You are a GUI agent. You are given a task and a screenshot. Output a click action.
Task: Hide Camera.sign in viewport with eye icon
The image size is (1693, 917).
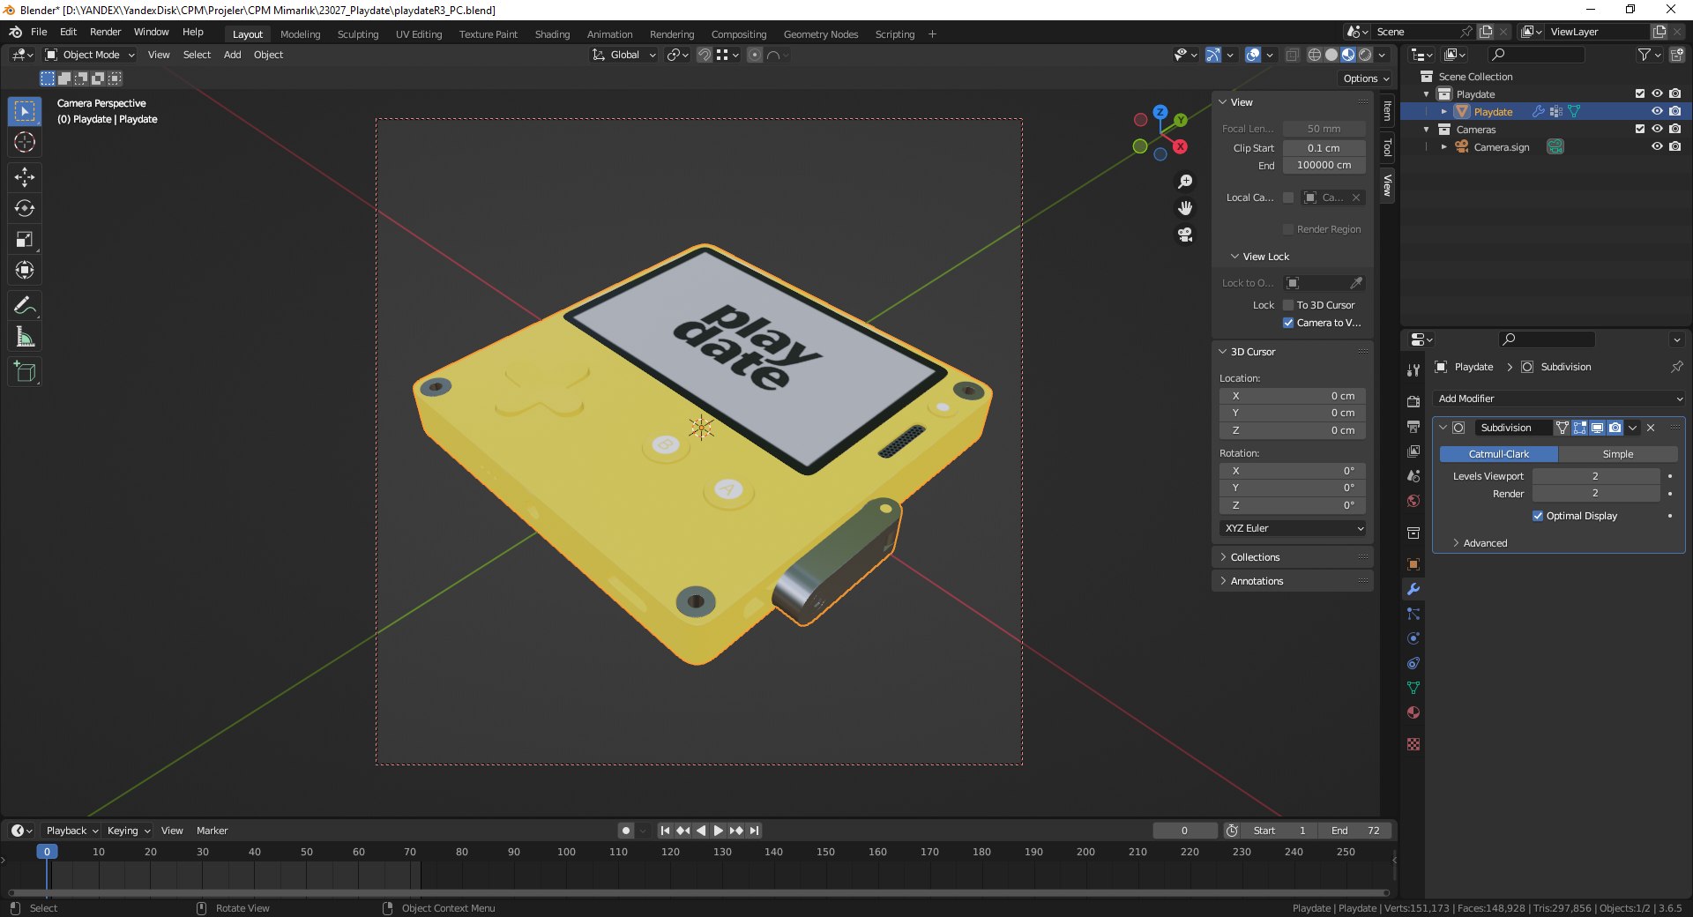click(1657, 146)
